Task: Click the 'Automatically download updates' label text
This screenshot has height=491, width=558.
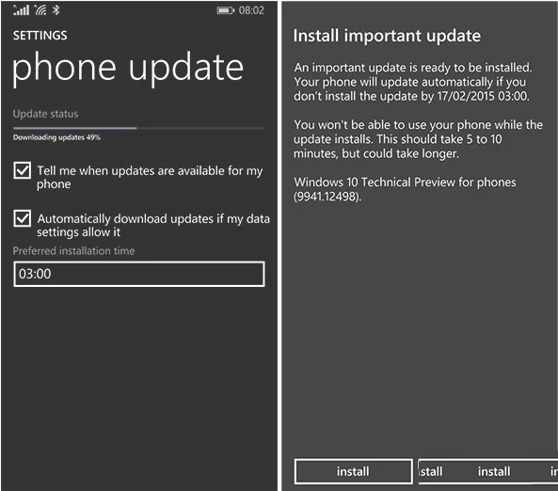Action: tap(153, 225)
